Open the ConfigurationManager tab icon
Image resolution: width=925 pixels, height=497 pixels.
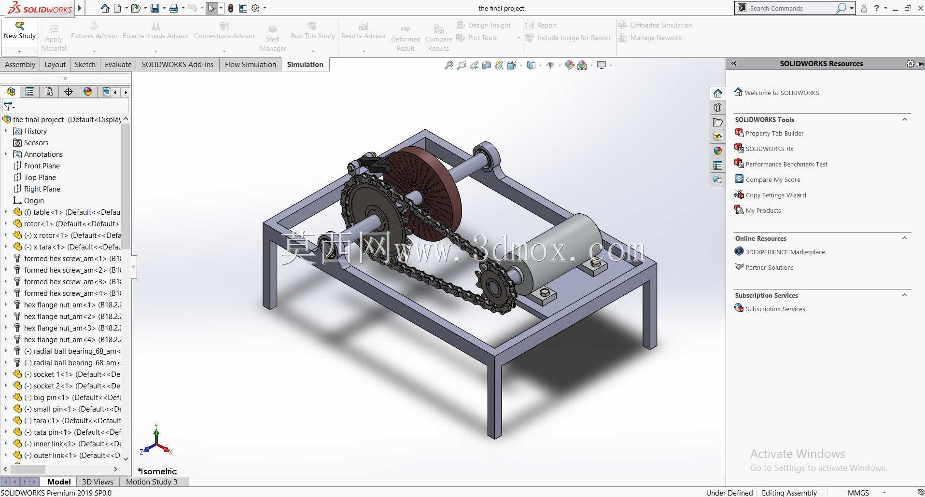coord(49,92)
